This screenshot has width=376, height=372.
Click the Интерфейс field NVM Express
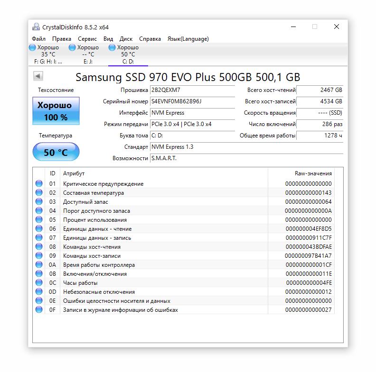tap(192, 113)
